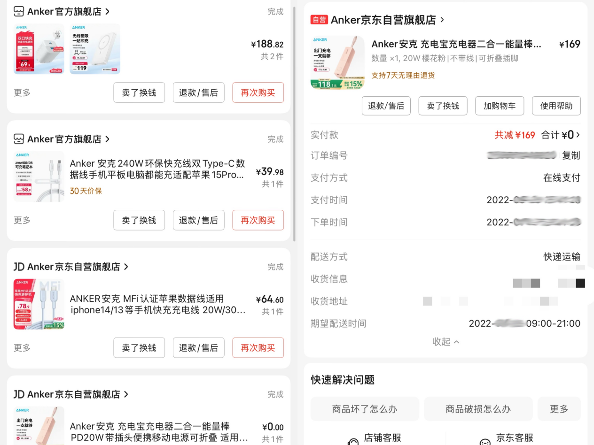Select 商品坏了怎么办 quick question

(x=365, y=408)
